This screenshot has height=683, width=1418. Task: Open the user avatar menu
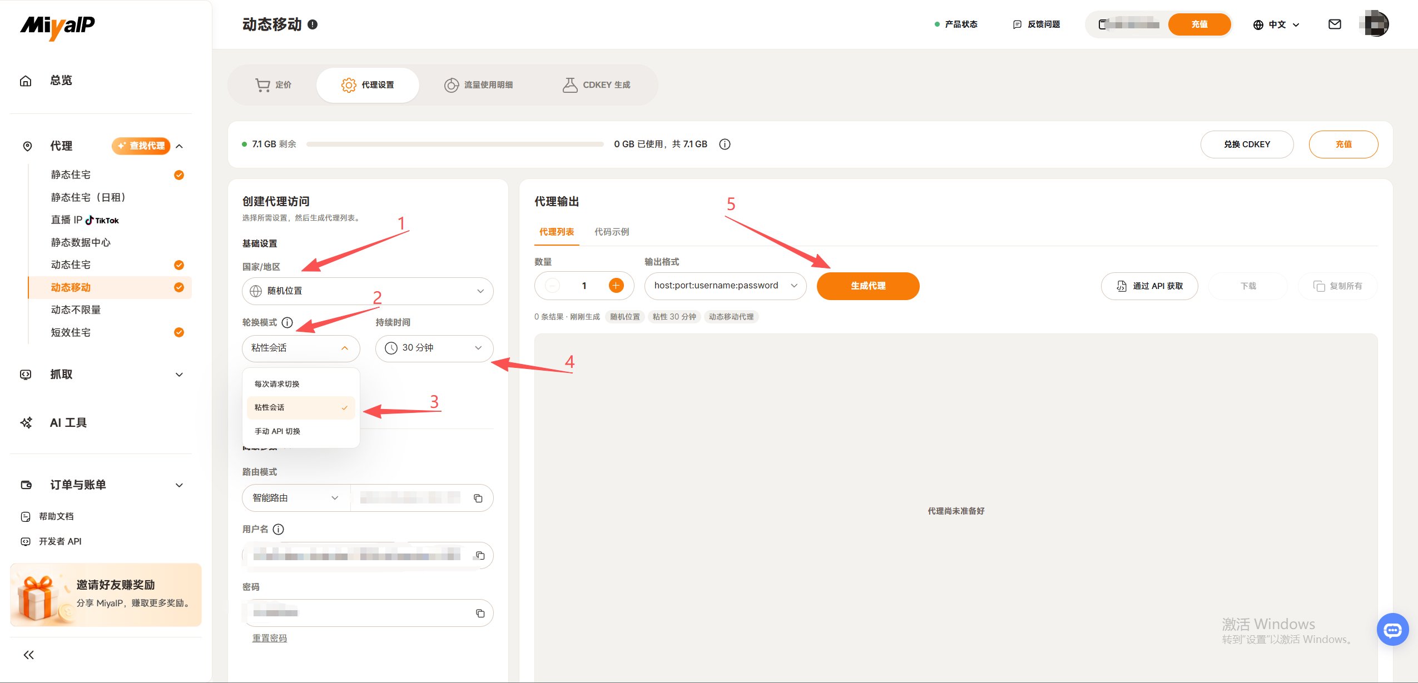click(x=1376, y=24)
